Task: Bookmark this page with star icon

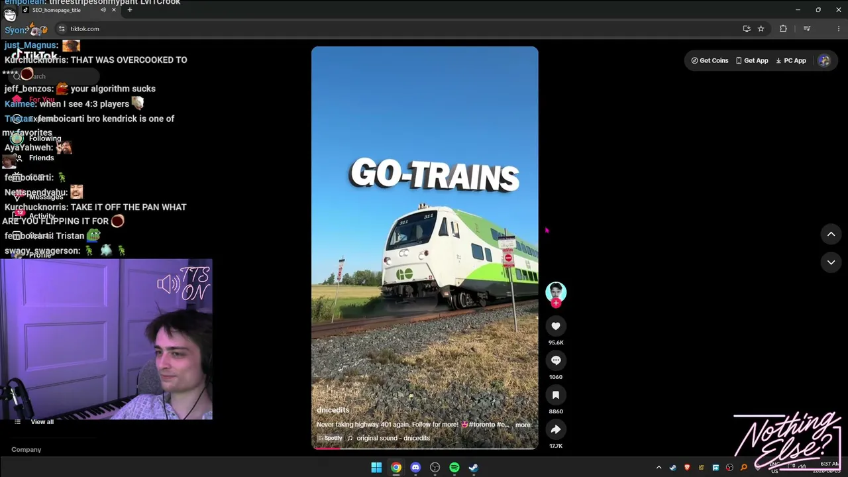Action: [761, 28]
